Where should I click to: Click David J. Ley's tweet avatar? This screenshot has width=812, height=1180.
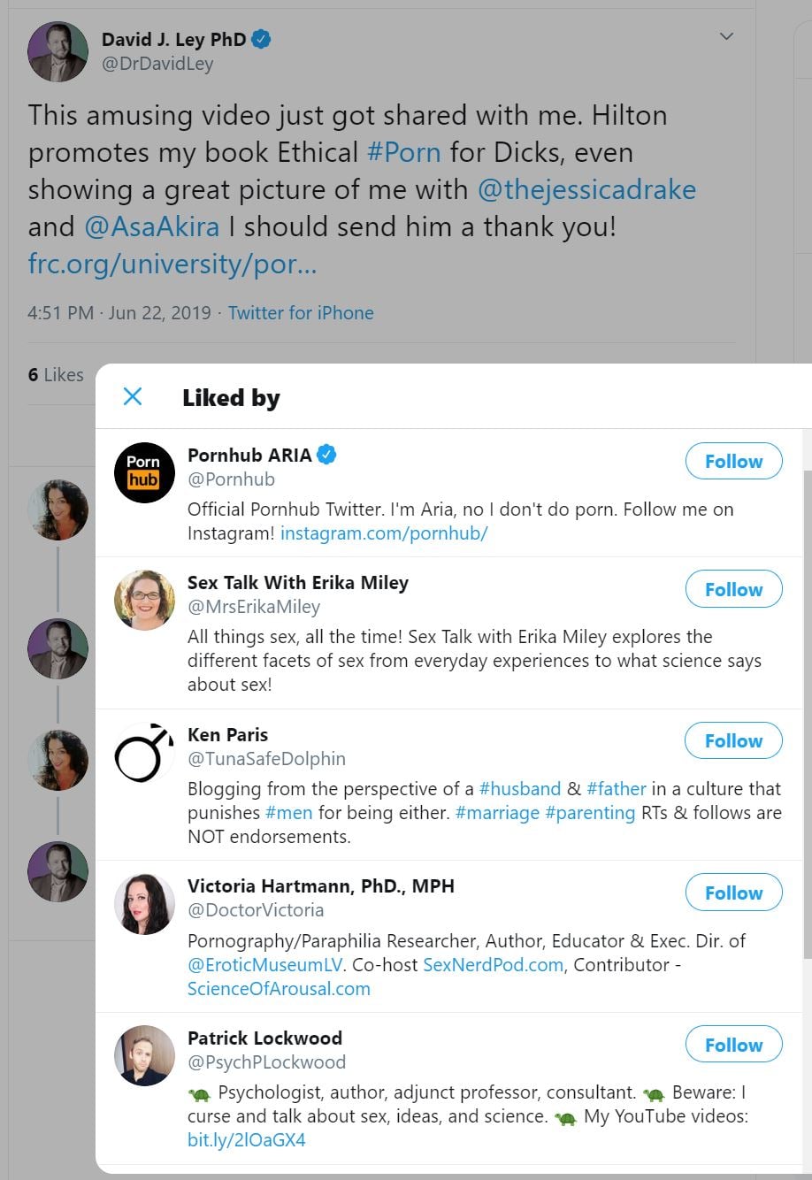[x=58, y=51]
